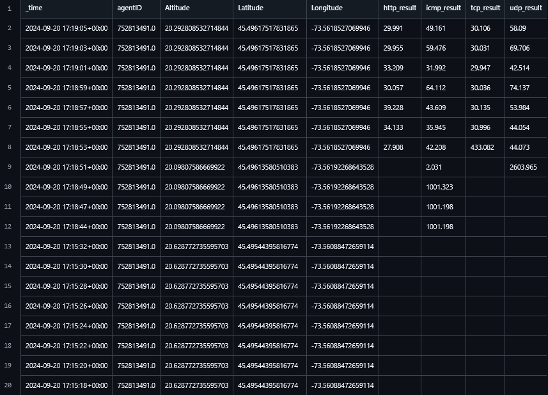
Task: Select the timestamp 2024-09-20 17:18:55+00:00
Action: coord(67,127)
